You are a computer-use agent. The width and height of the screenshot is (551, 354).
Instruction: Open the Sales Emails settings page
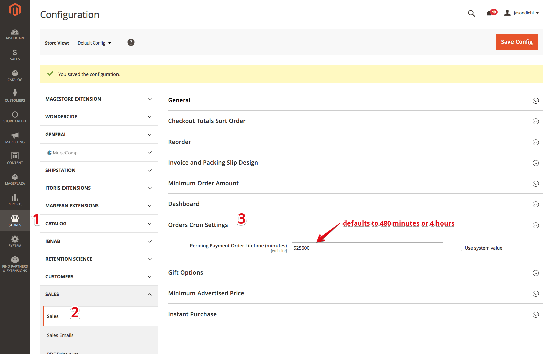pyautogui.click(x=60, y=335)
